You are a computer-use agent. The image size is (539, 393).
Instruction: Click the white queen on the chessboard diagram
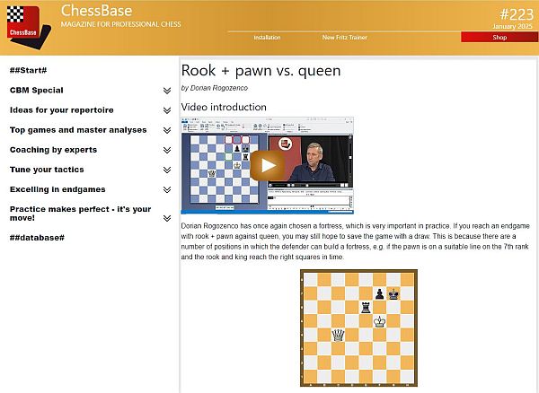(x=339, y=335)
